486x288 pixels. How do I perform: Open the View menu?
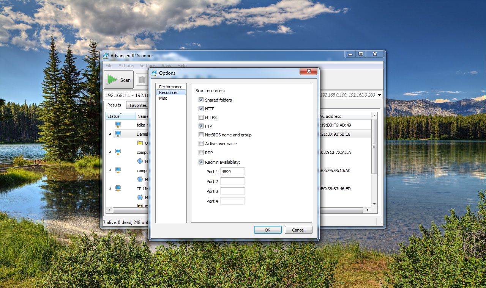(x=166, y=66)
